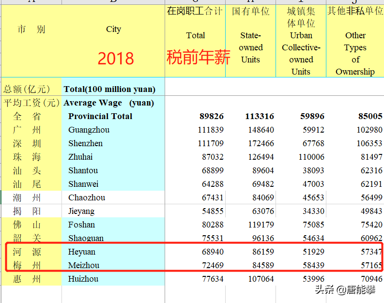Screen dimensions: 384x303
Task: Click the Provincial Total row label
Action: (100, 116)
